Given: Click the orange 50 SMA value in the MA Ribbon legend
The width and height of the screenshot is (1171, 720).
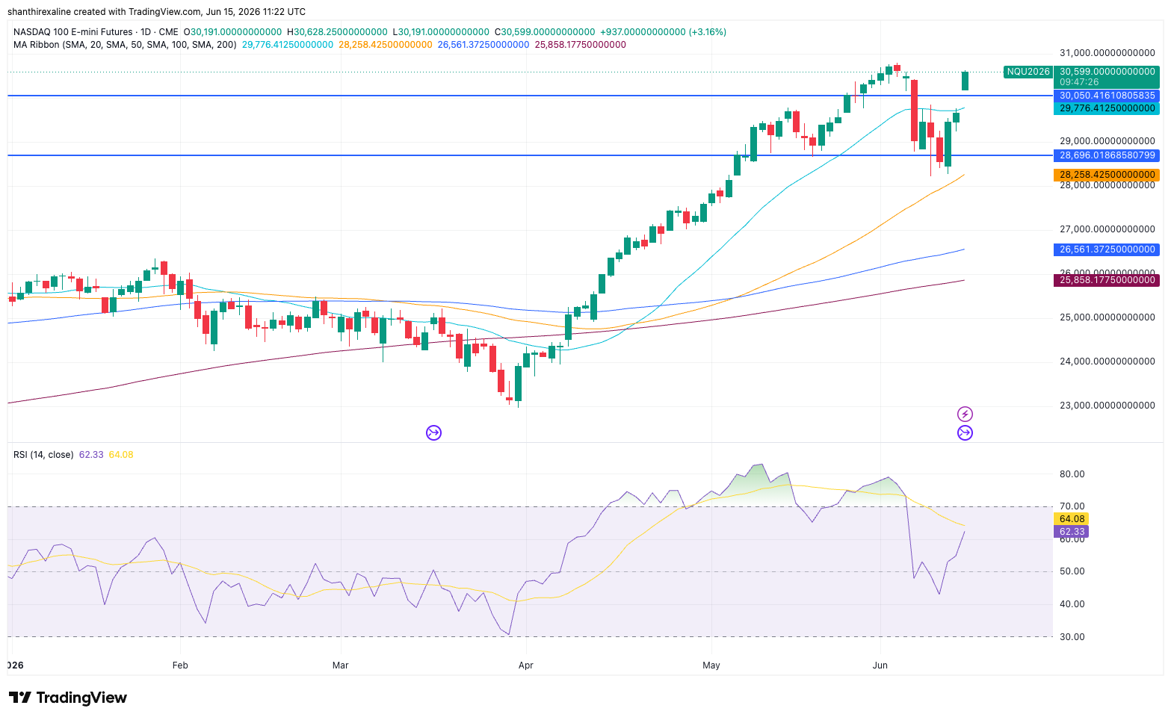Looking at the screenshot, I should (x=386, y=45).
